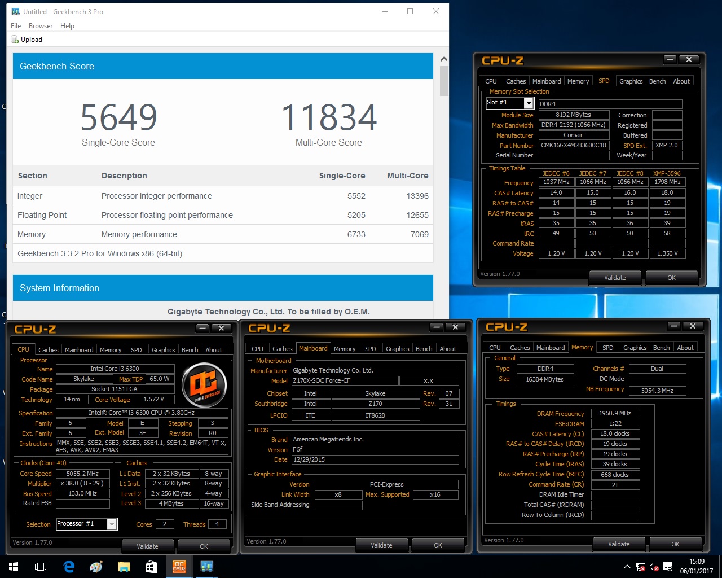Switch to Bench tab in CPU window

(x=190, y=350)
